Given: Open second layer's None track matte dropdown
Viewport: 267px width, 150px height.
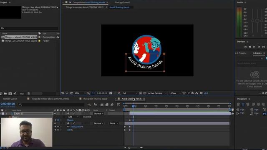Looking at the screenshot, I should point(114,123).
